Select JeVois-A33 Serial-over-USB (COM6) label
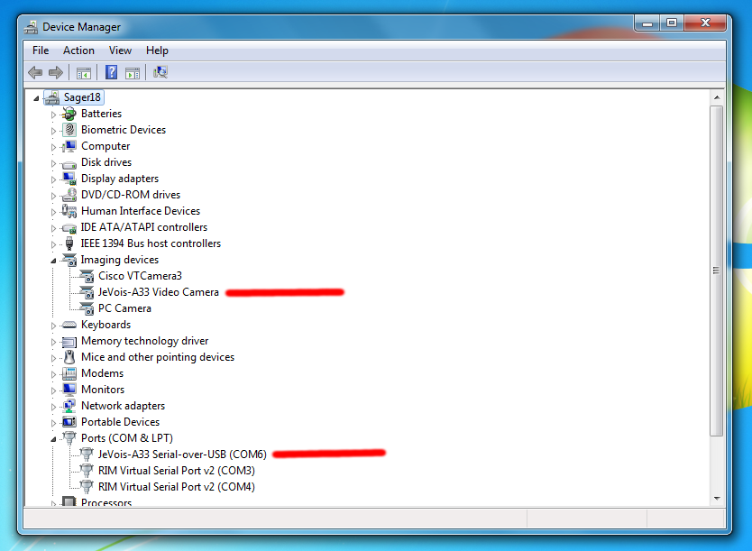 click(x=182, y=455)
